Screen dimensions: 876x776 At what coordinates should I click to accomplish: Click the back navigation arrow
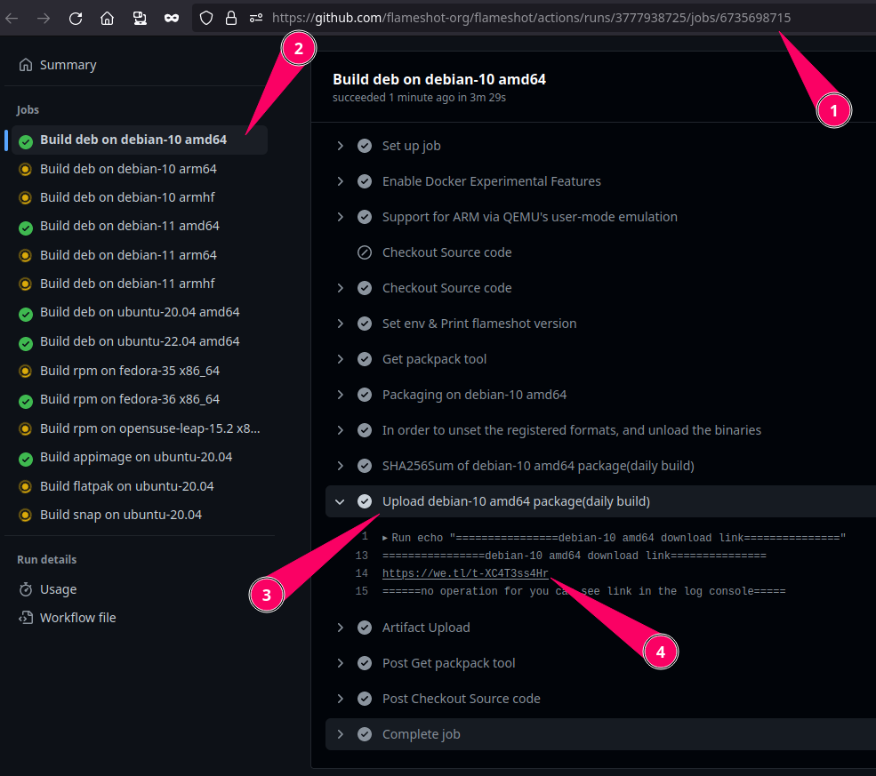point(12,18)
